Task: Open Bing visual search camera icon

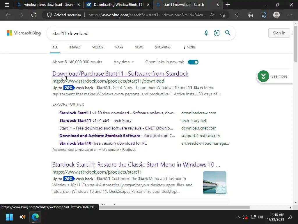Action: click(x=217, y=33)
